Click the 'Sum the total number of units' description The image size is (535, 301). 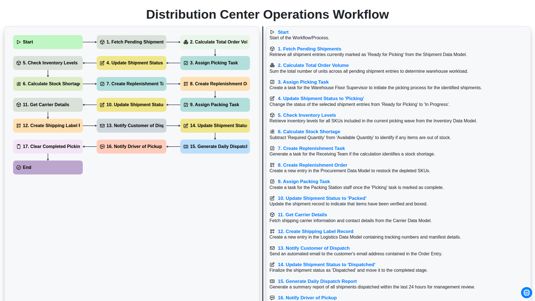[369, 71]
